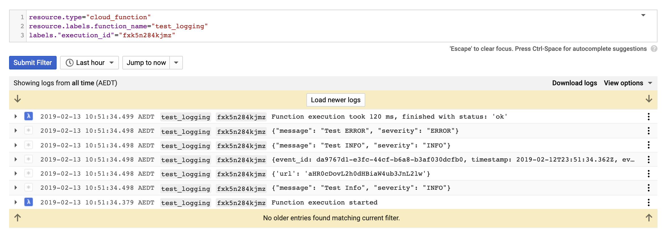The image size is (662, 231).
Task: Expand the Test ERROR log entry
Action: 16,131
